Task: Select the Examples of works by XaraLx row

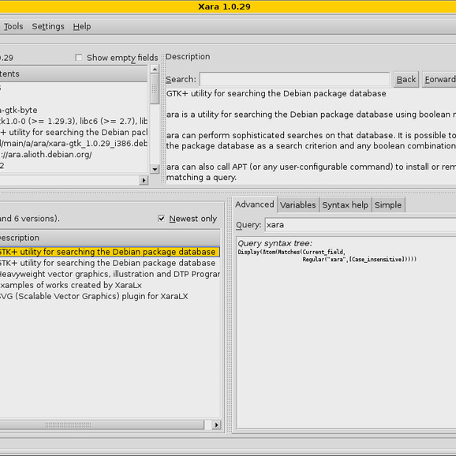Action: tap(110, 285)
